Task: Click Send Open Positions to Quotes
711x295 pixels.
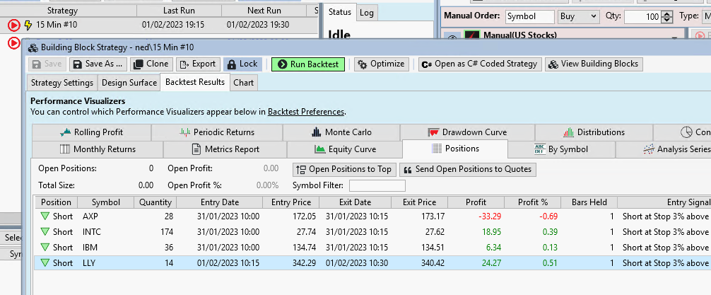Action: click(468, 169)
